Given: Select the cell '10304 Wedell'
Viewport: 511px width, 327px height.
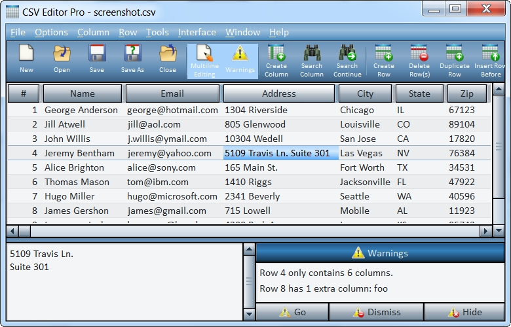Looking at the screenshot, I should coord(254,139).
